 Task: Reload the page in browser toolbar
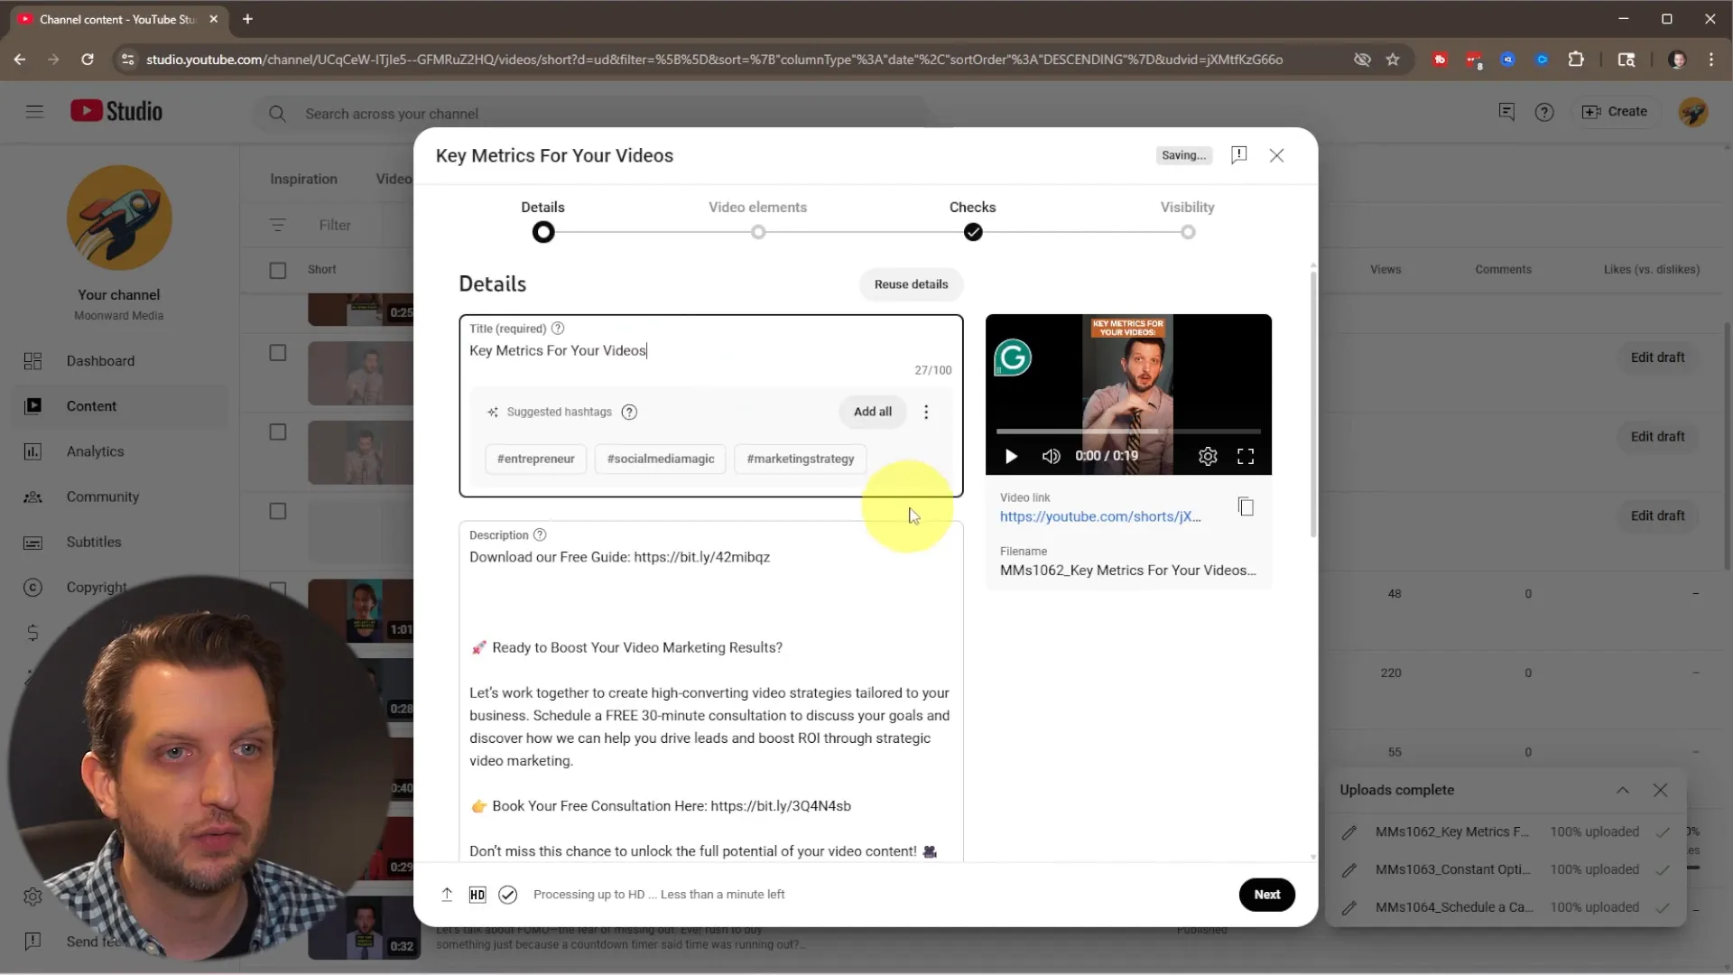[x=88, y=60]
